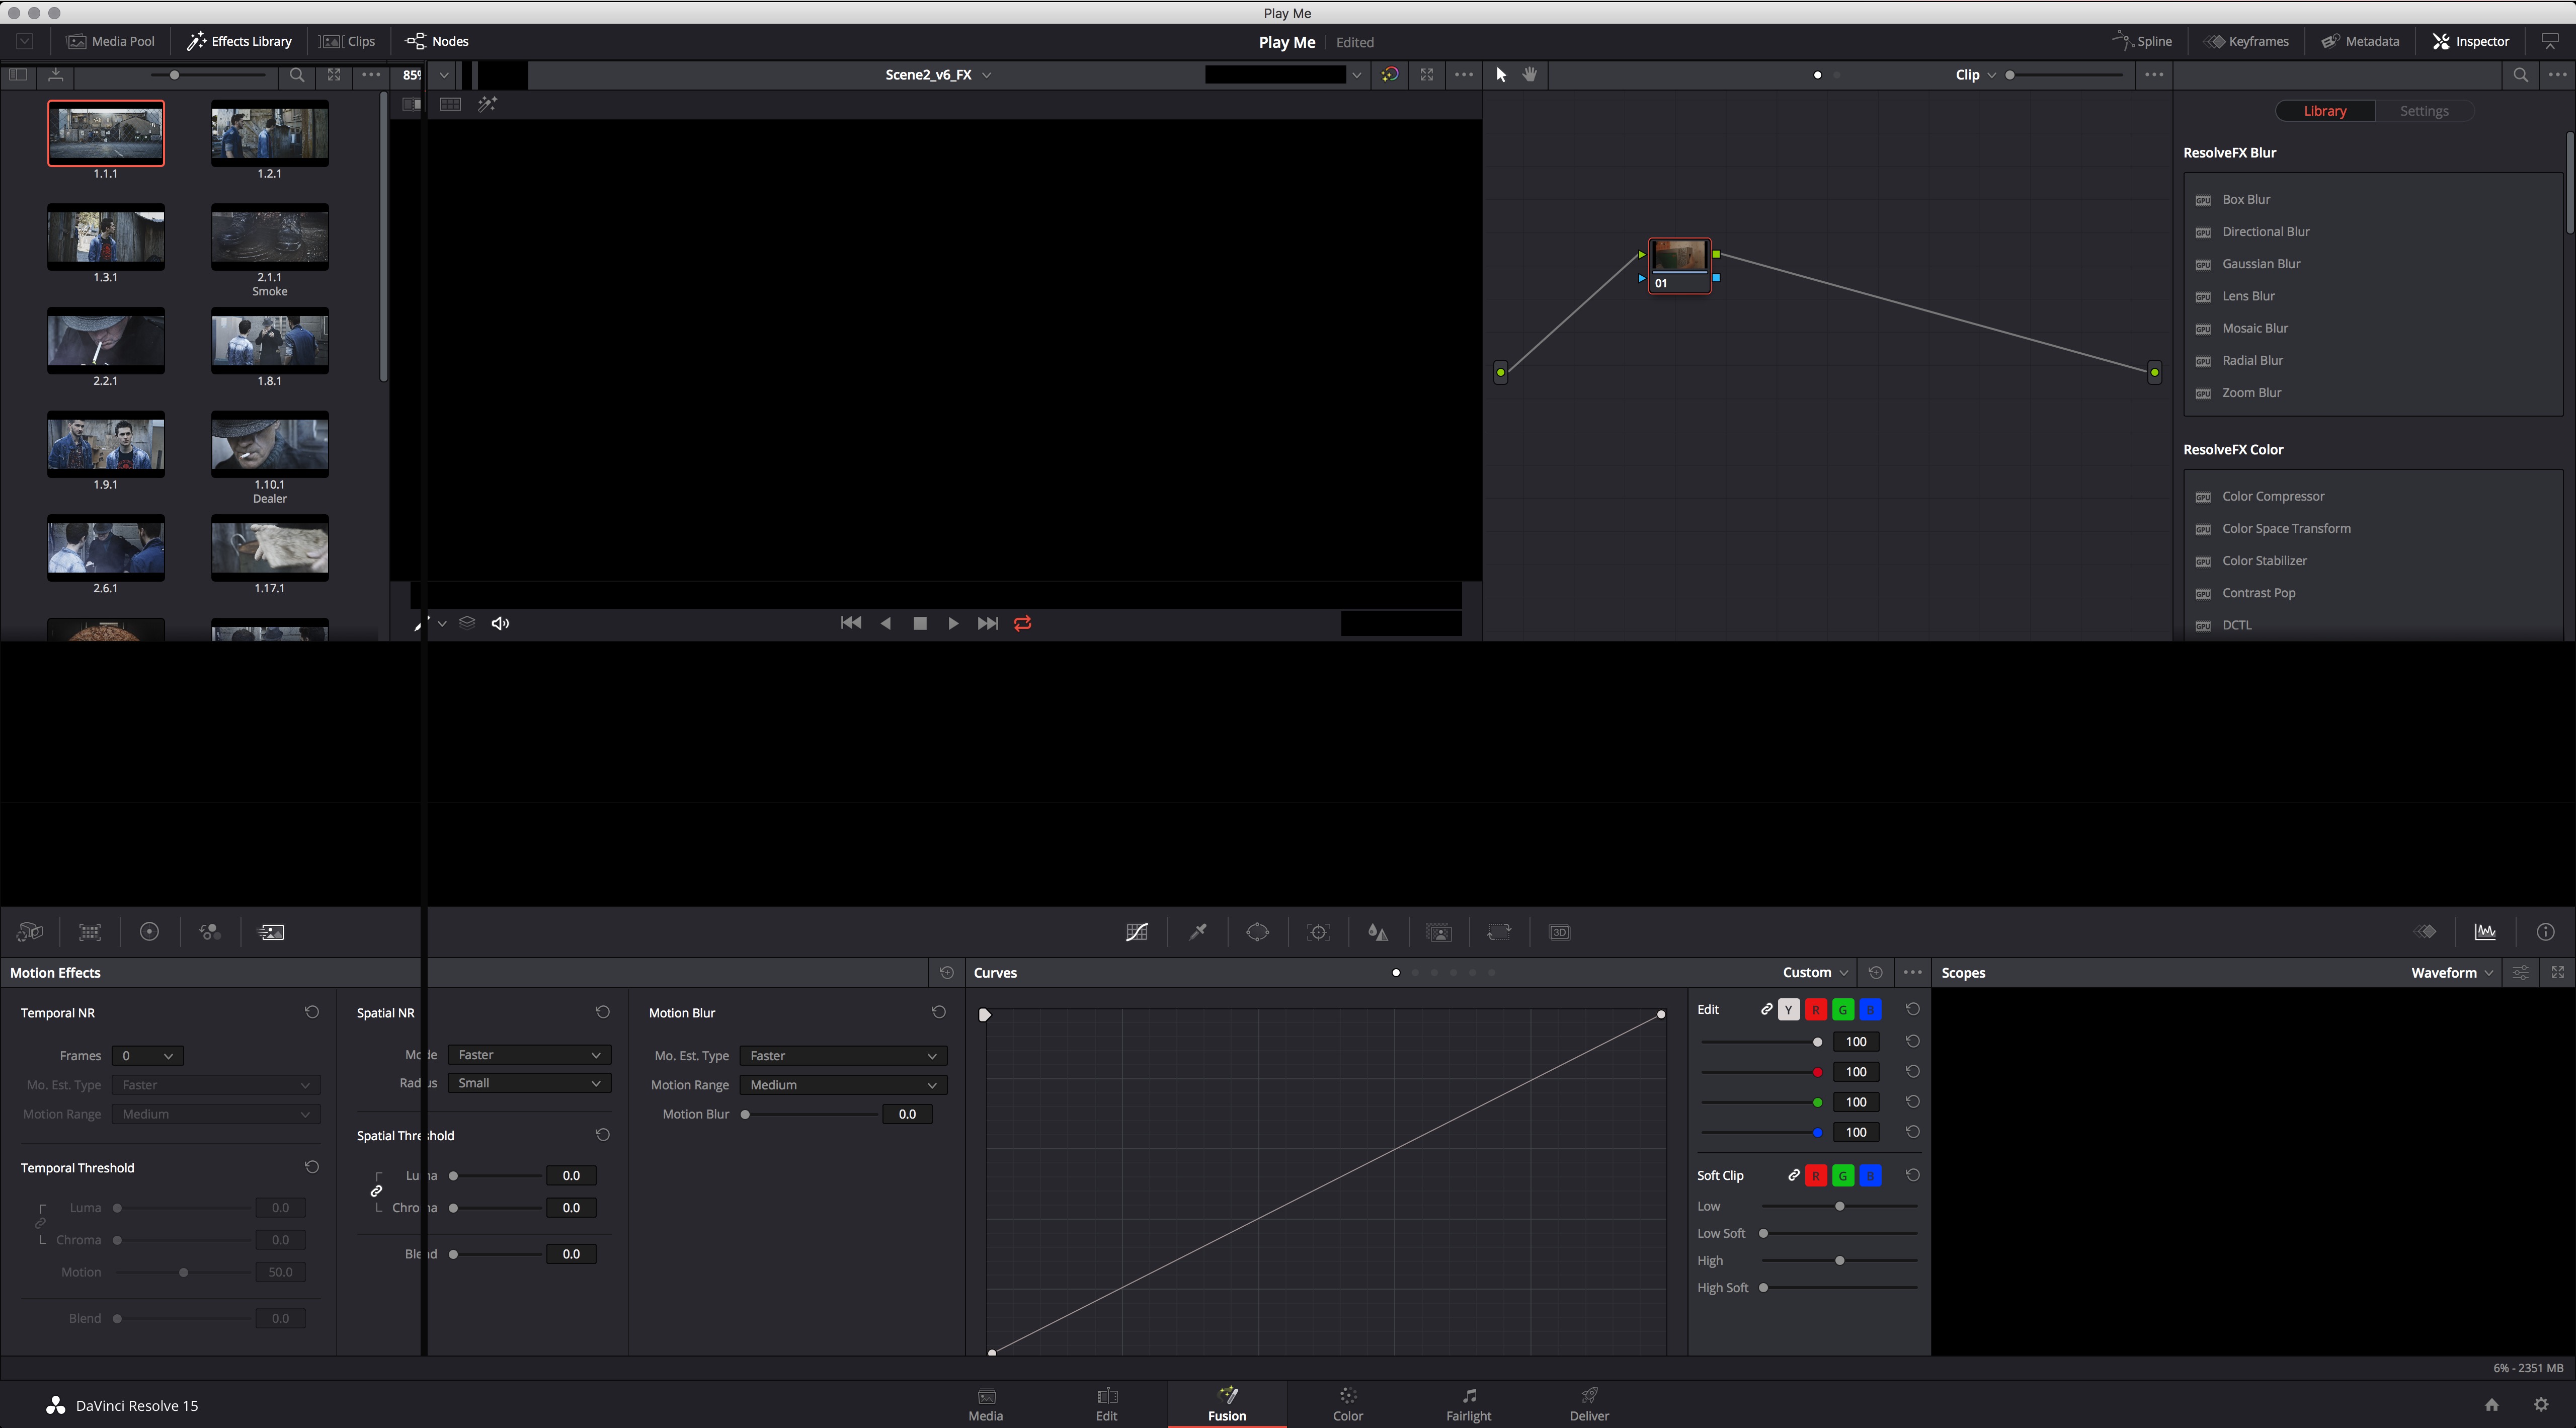The width and height of the screenshot is (2576, 1428).
Task: Toggle the Clips panel button
Action: point(347,41)
